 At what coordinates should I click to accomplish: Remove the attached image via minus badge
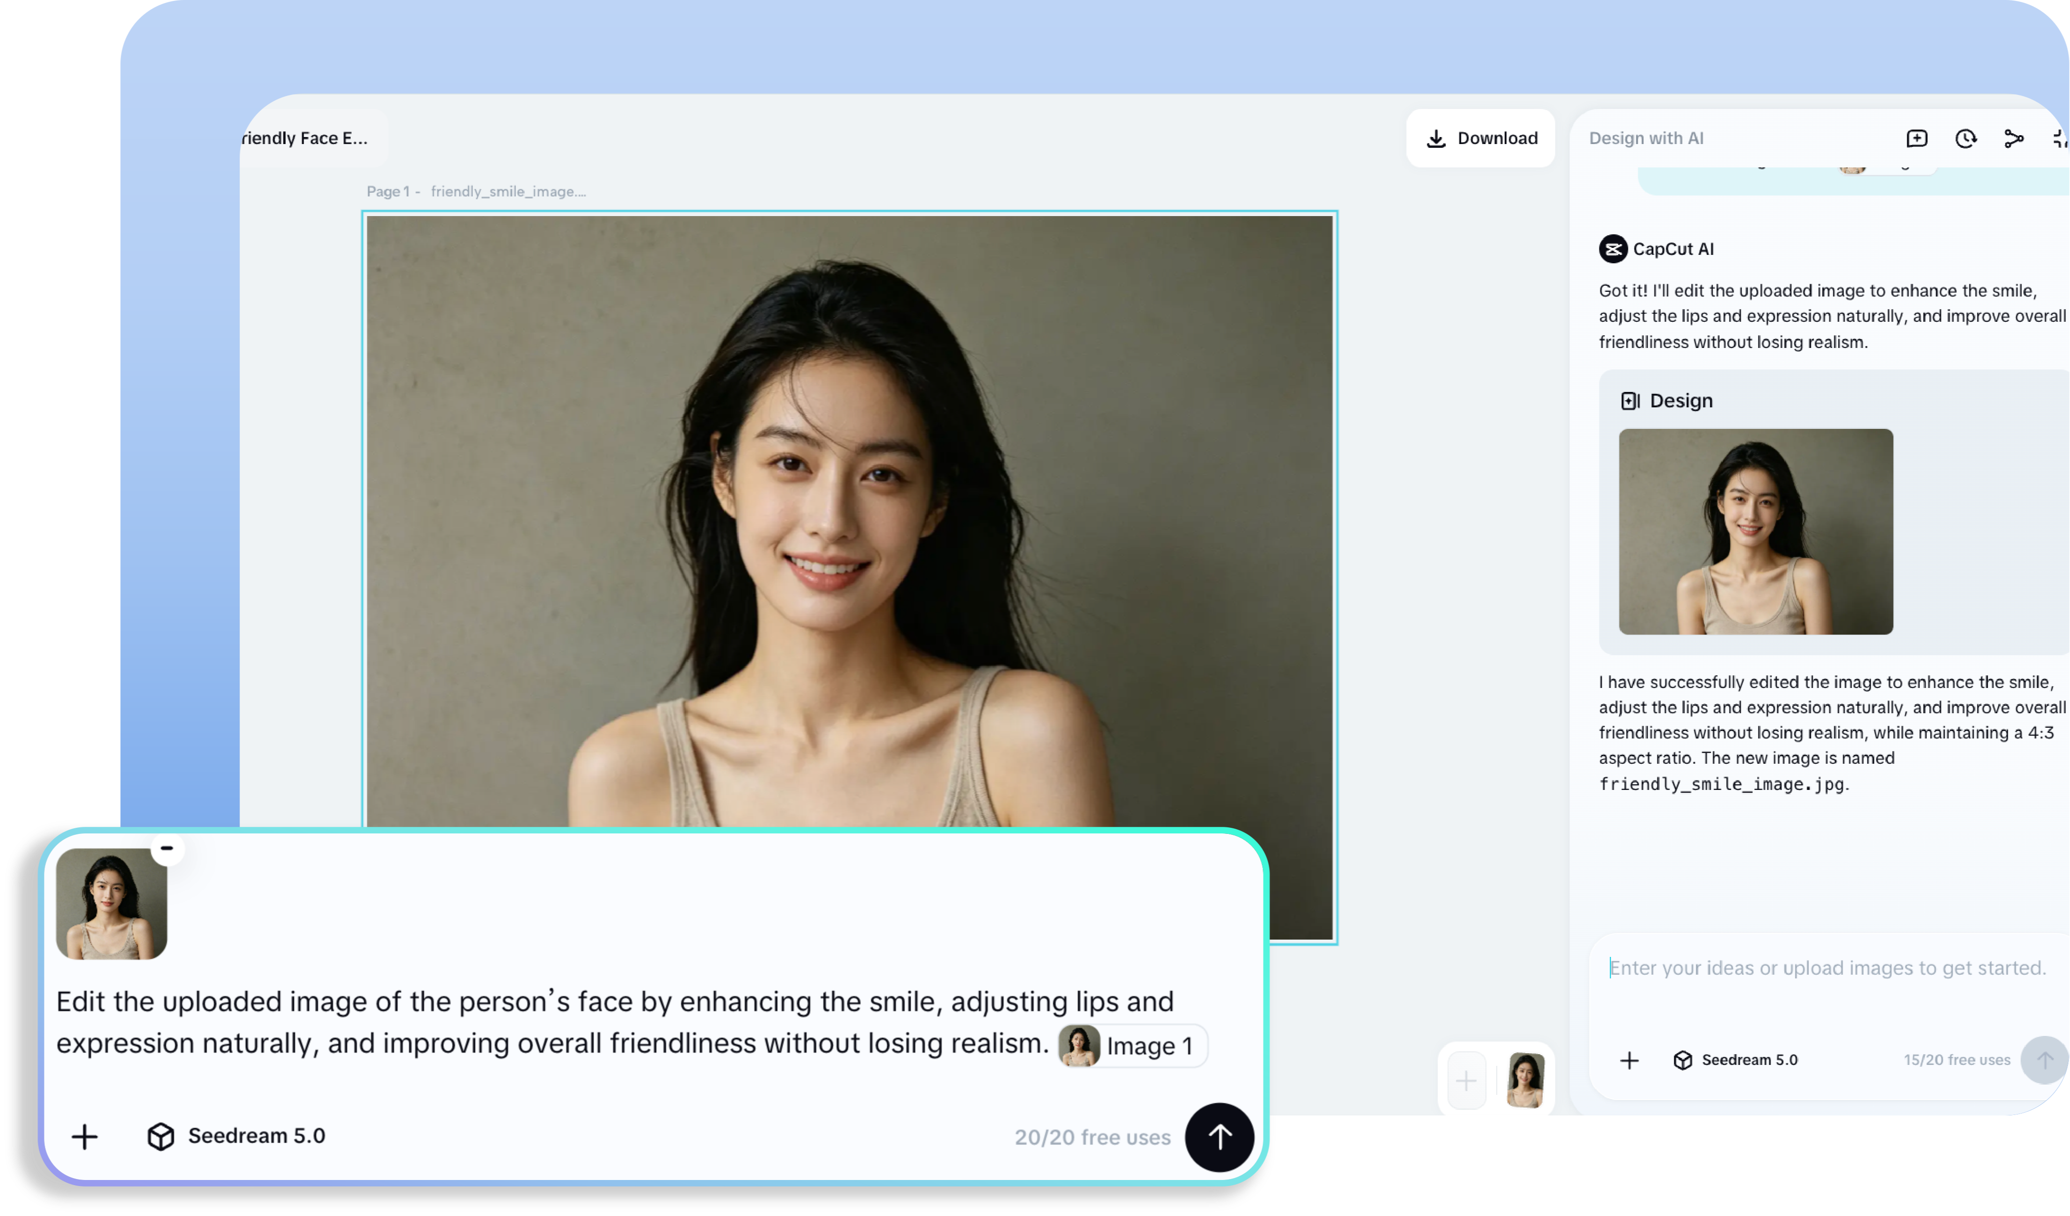click(x=167, y=848)
